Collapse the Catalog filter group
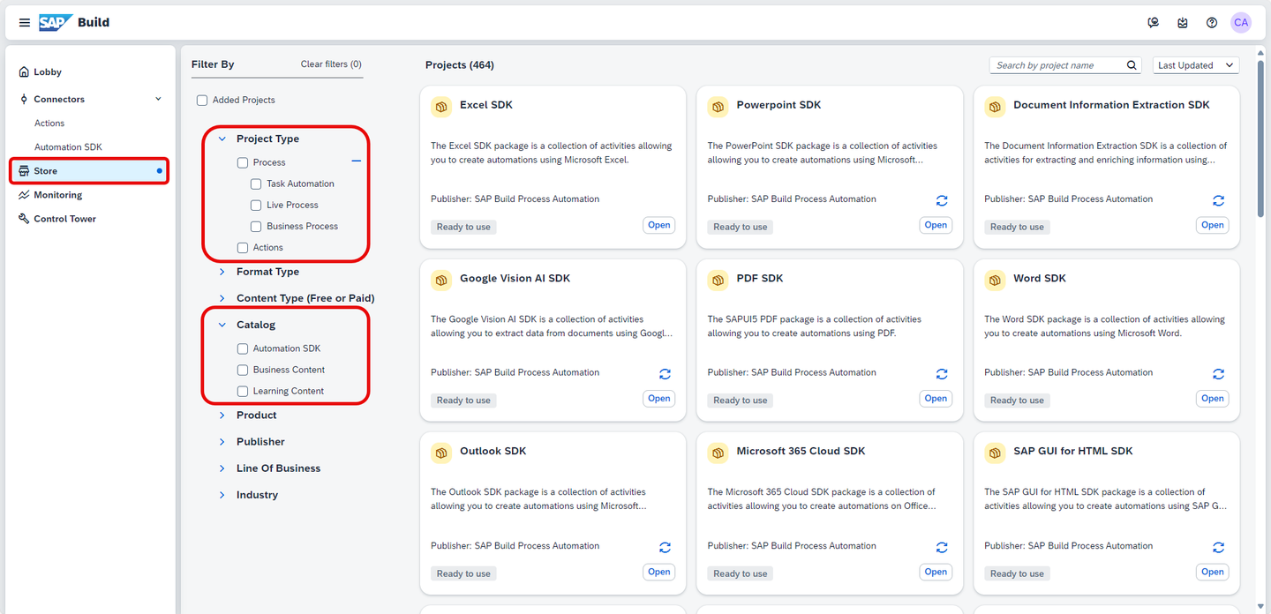Screen dimensions: 1271x614 tap(222, 326)
